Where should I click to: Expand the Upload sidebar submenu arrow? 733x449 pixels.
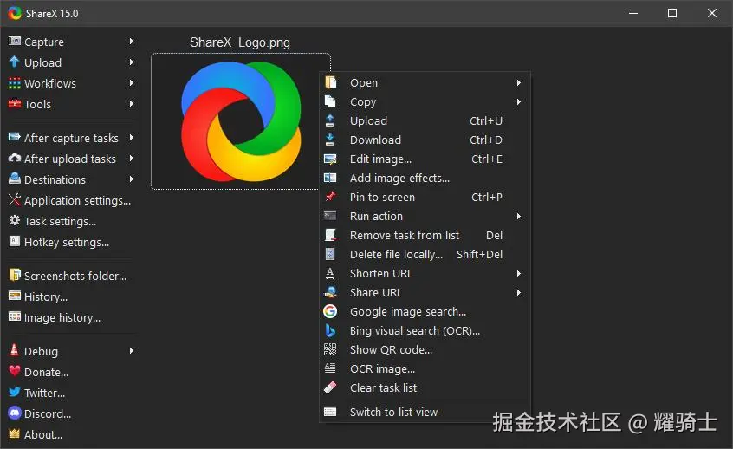[132, 62]
